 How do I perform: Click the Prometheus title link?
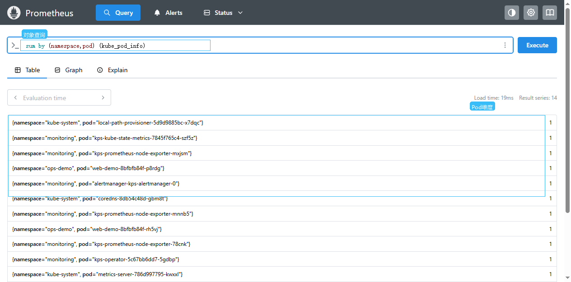49,13
